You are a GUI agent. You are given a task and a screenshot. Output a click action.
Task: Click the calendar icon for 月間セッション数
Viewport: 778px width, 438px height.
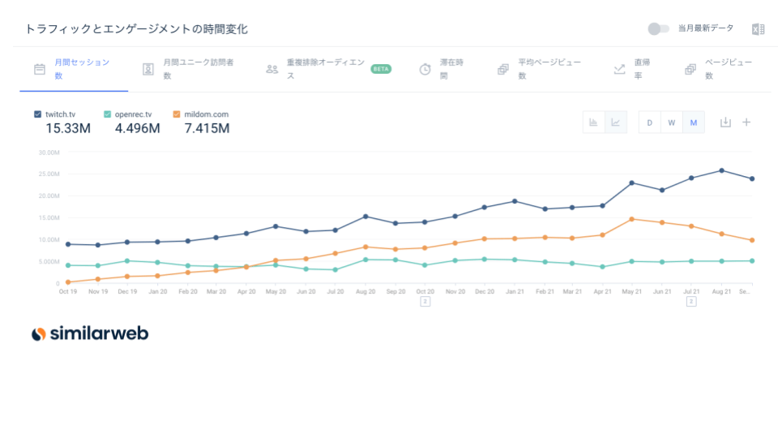39,70
